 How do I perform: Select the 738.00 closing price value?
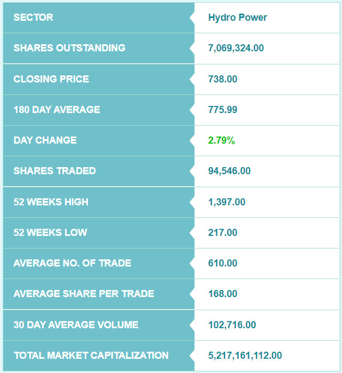(222, 79)
